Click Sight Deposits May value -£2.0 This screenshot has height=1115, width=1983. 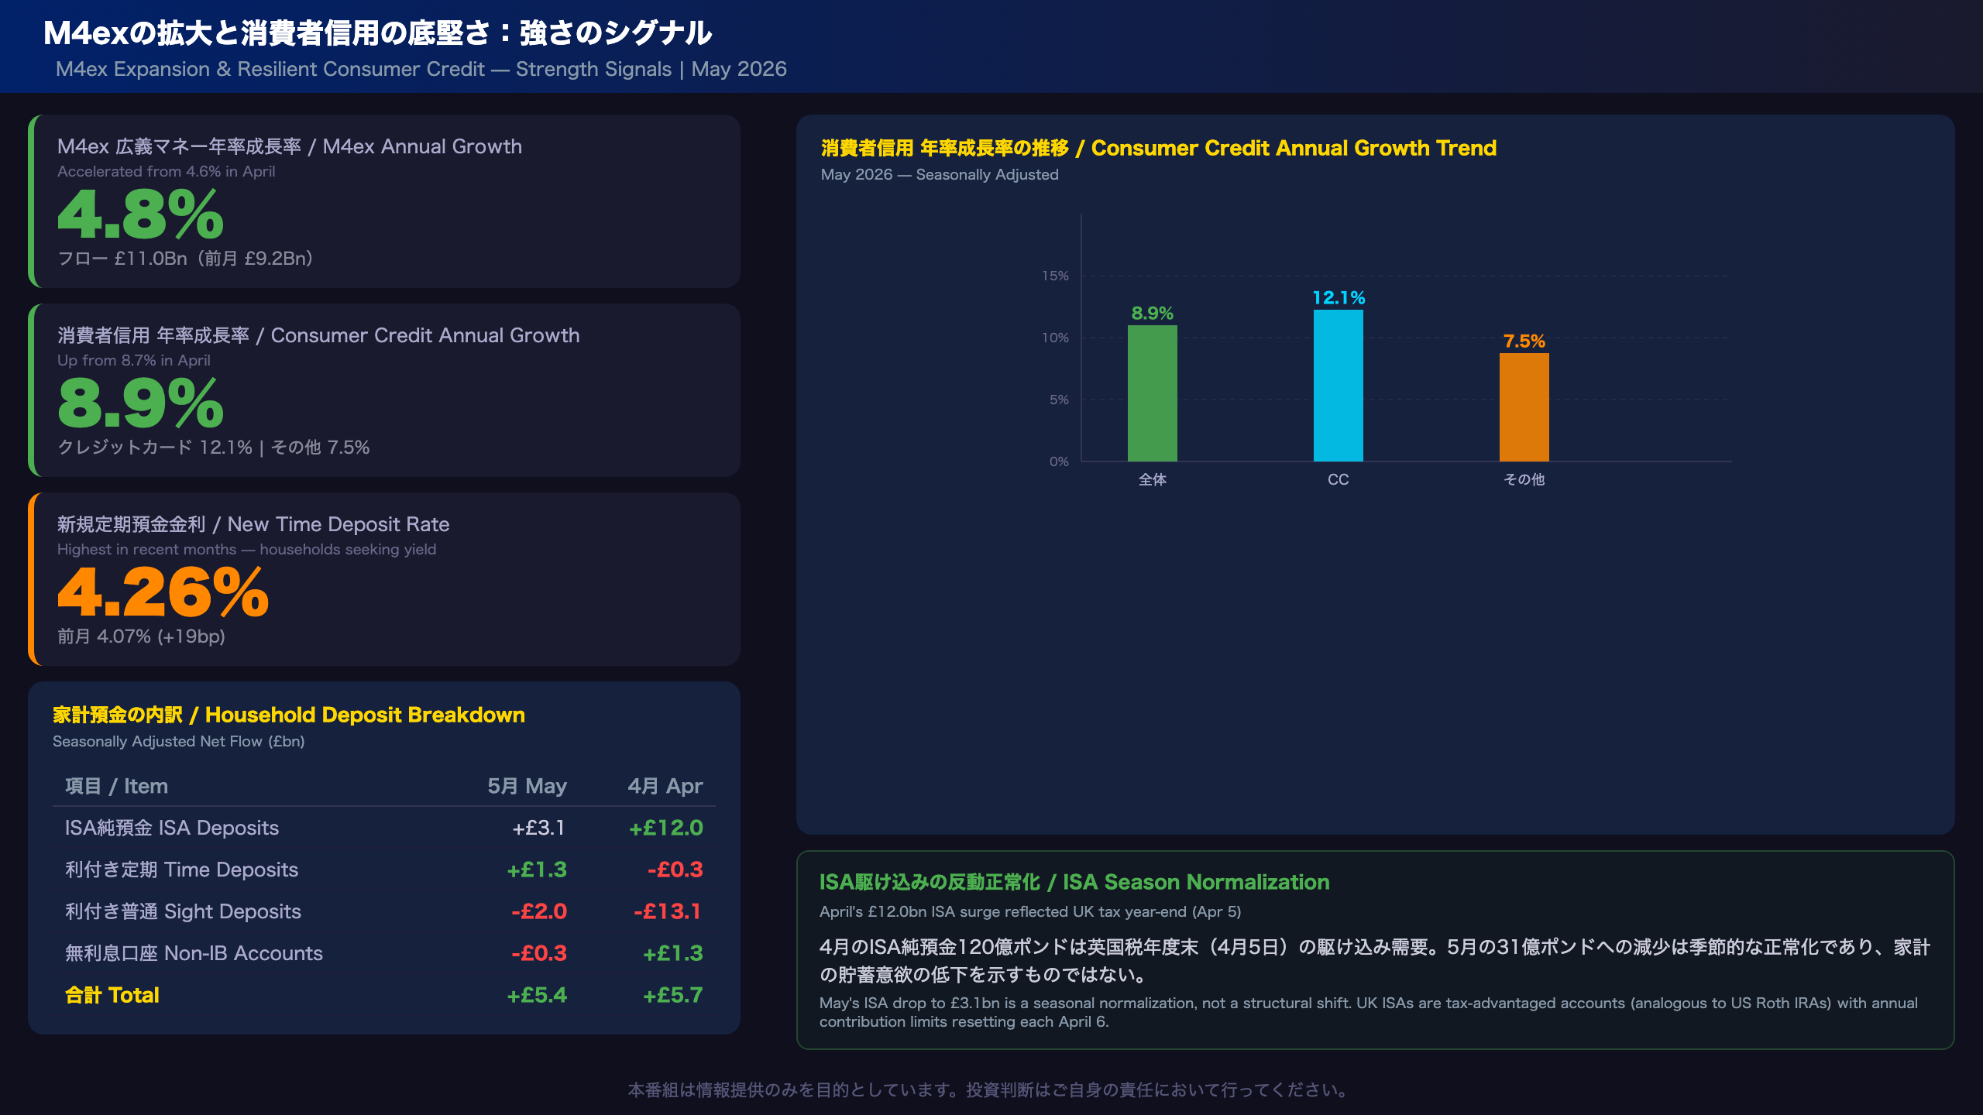point(539,911)
